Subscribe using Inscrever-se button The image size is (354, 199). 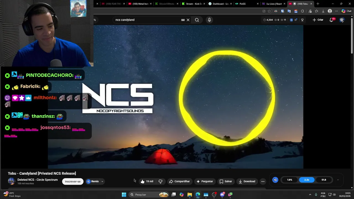(73, 182)
